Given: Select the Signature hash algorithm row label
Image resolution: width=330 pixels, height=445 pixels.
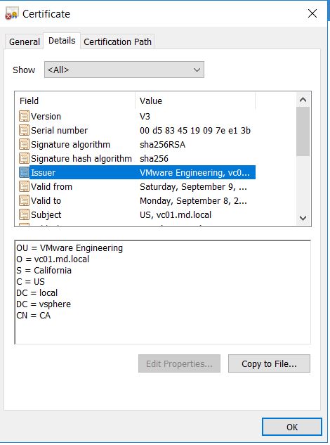Looking at the screenshot, I should pyautogui.click(x=81, y=159).
